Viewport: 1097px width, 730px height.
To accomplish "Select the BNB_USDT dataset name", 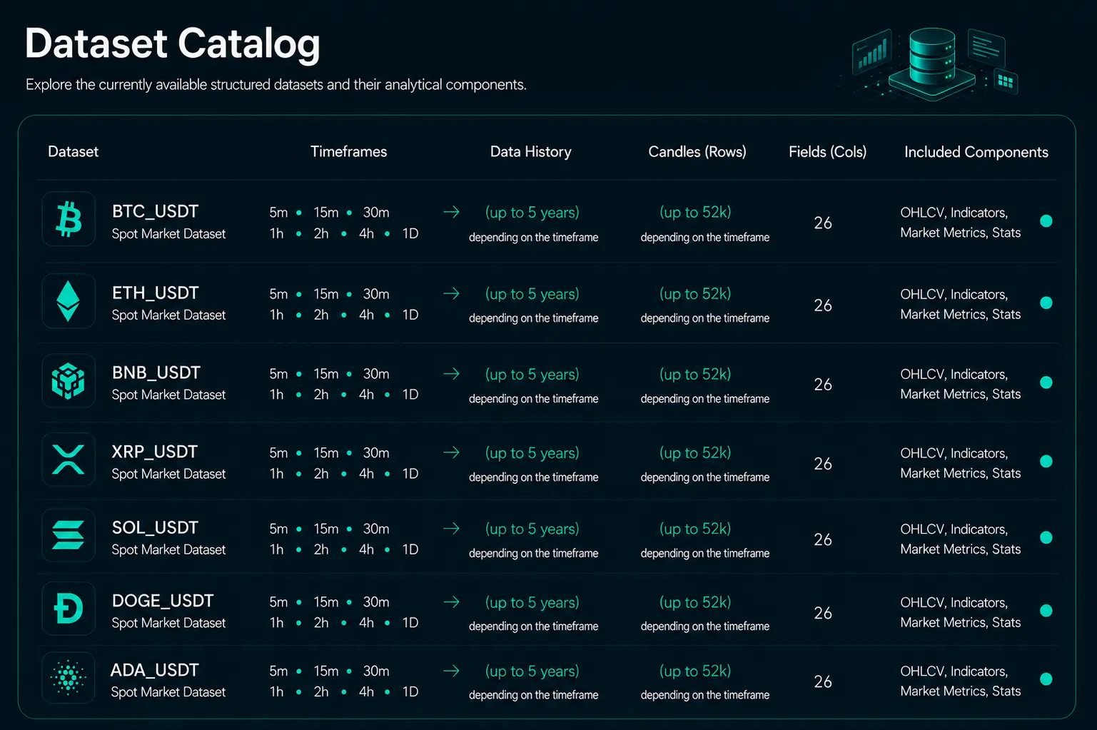I will [x=156, y=372].
